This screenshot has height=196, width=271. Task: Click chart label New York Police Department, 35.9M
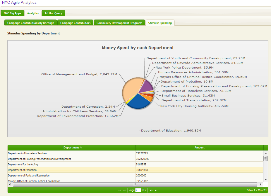point(185,67)
